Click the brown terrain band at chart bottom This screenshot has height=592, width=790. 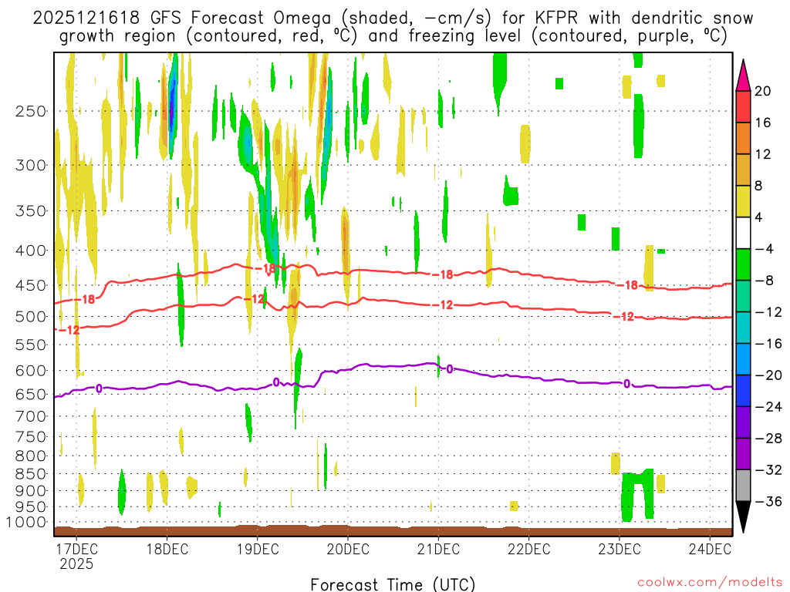[x=393, y=531]
